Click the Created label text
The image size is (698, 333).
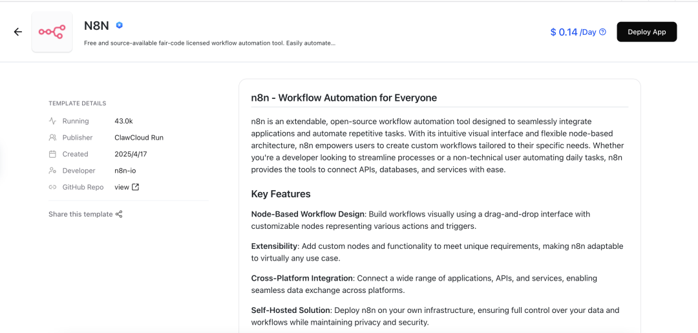click(x=75, y=154)
